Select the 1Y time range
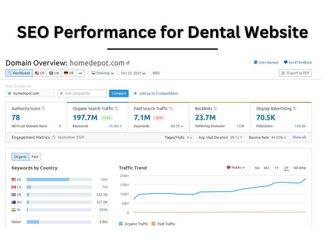 coord(277,168)
